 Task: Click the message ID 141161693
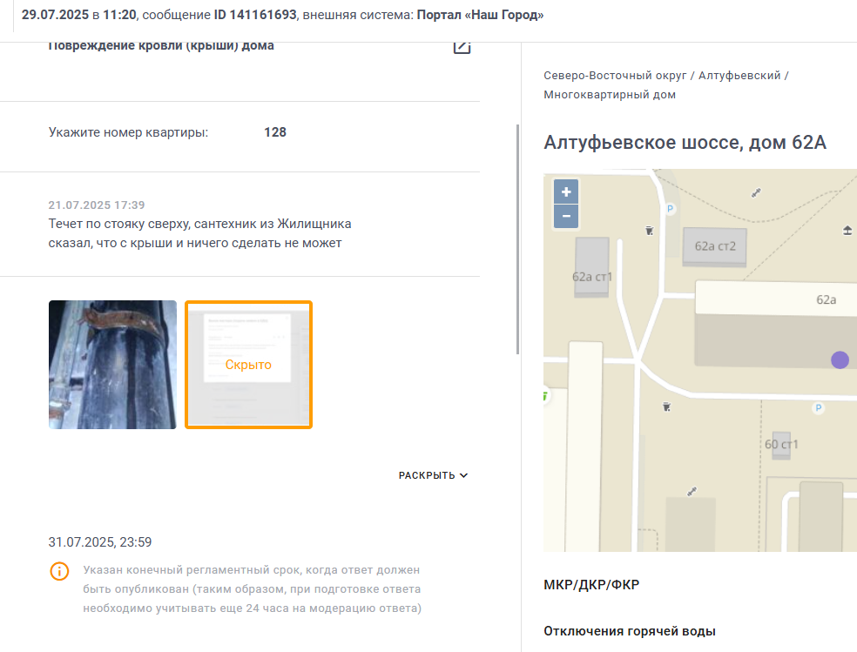[x=255, y=15]
